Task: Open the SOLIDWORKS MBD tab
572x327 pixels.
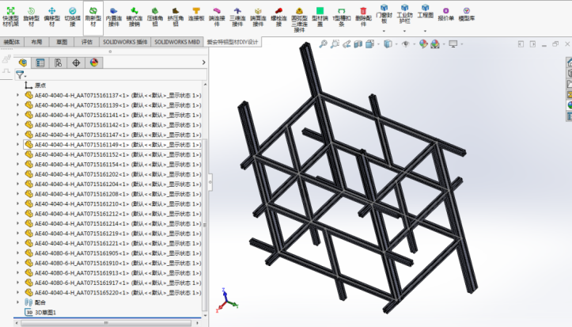Action: click(x=177, y=42)
